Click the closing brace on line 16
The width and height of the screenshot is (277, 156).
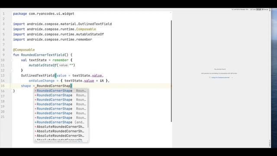pyautogui.click(x=14, y=91)
